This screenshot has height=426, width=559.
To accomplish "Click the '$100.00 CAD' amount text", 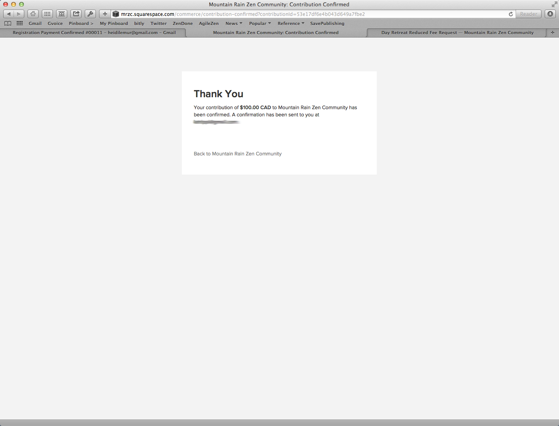I will click(255, 108).
